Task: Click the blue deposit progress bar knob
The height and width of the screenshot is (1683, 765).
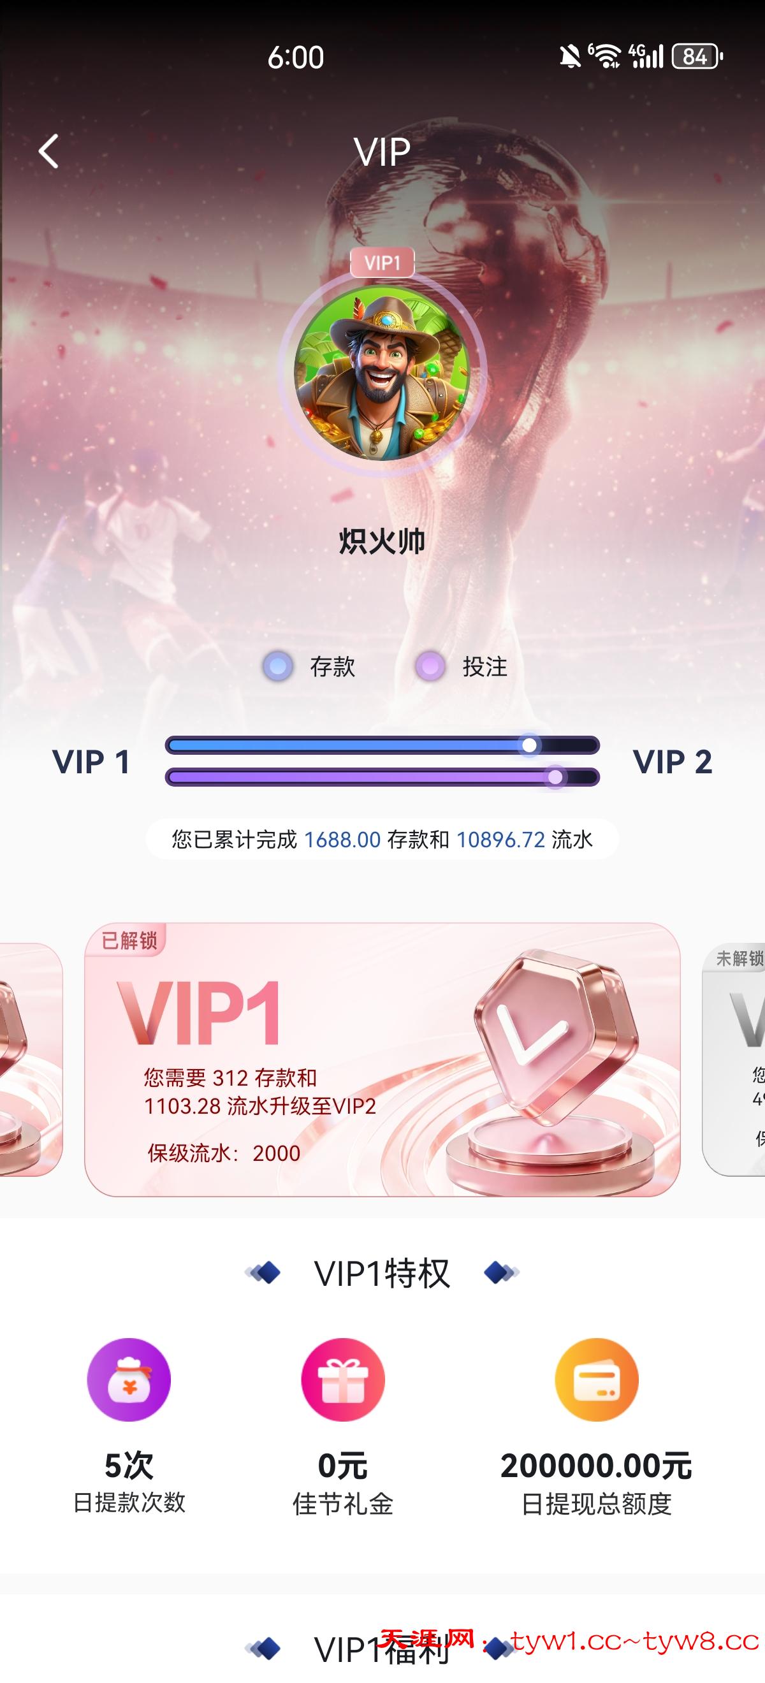Action: (x=530, y=745)
